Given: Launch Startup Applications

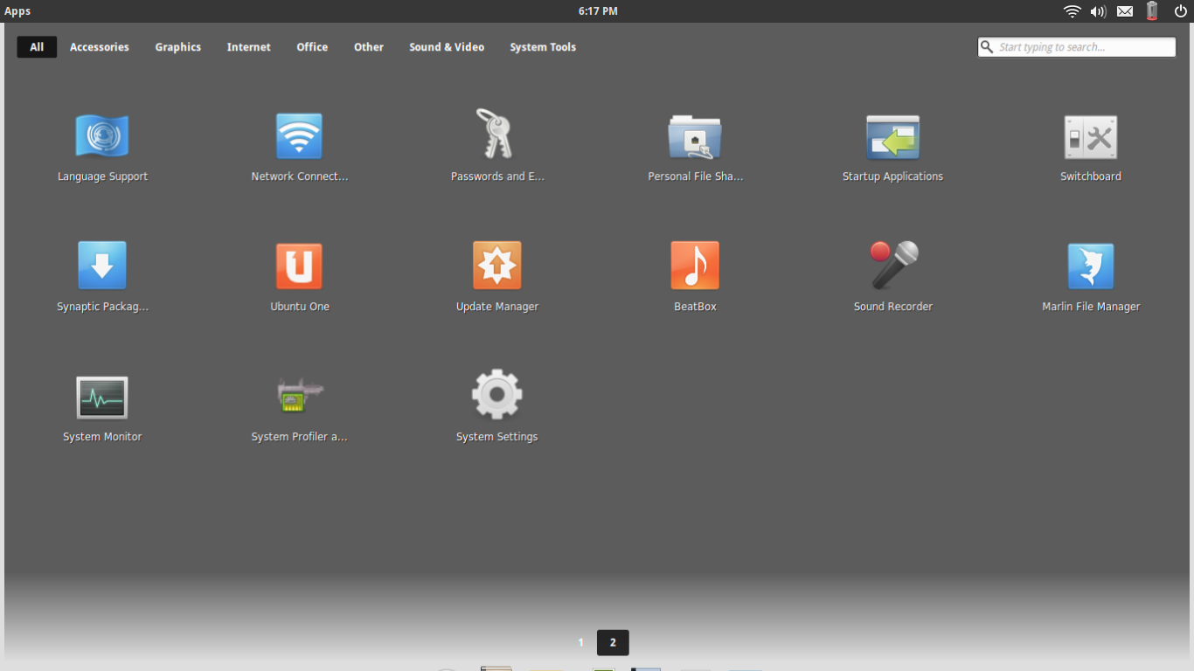Looking at the screenshot, I should [x=892, y=137].
